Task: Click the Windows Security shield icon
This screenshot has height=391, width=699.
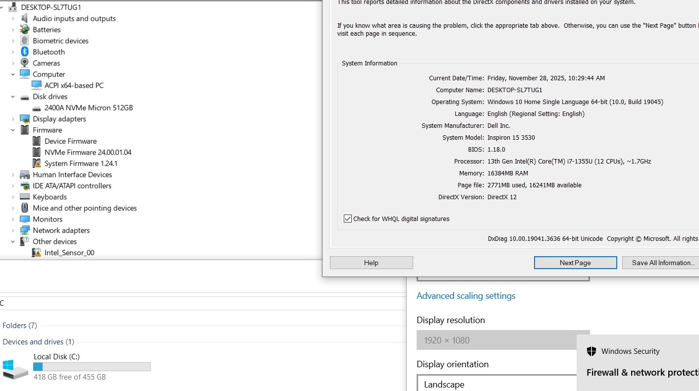Action: pos(591,351)
